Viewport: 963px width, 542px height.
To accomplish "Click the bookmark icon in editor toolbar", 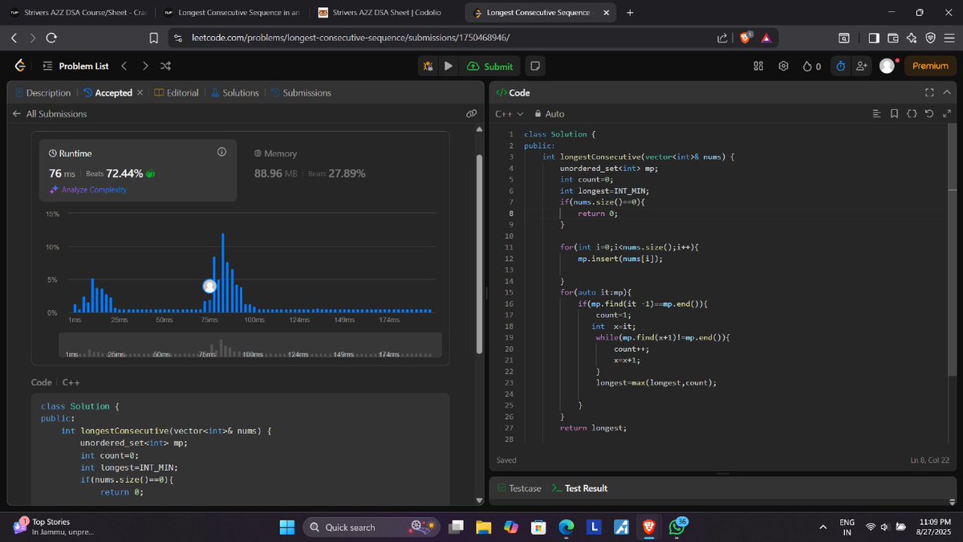I will 894,114.
